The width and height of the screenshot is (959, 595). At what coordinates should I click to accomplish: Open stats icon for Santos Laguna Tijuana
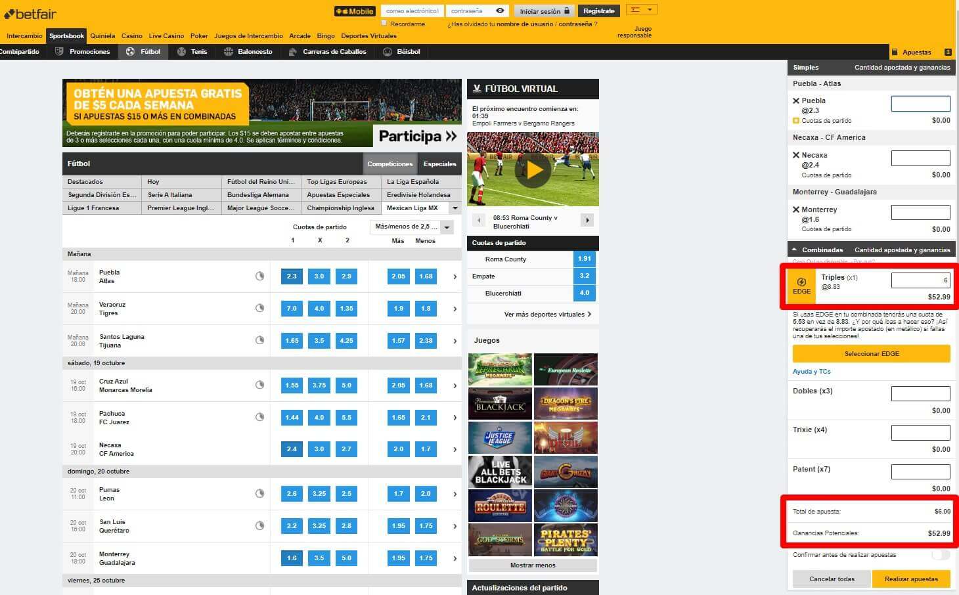tap(260, 340)
